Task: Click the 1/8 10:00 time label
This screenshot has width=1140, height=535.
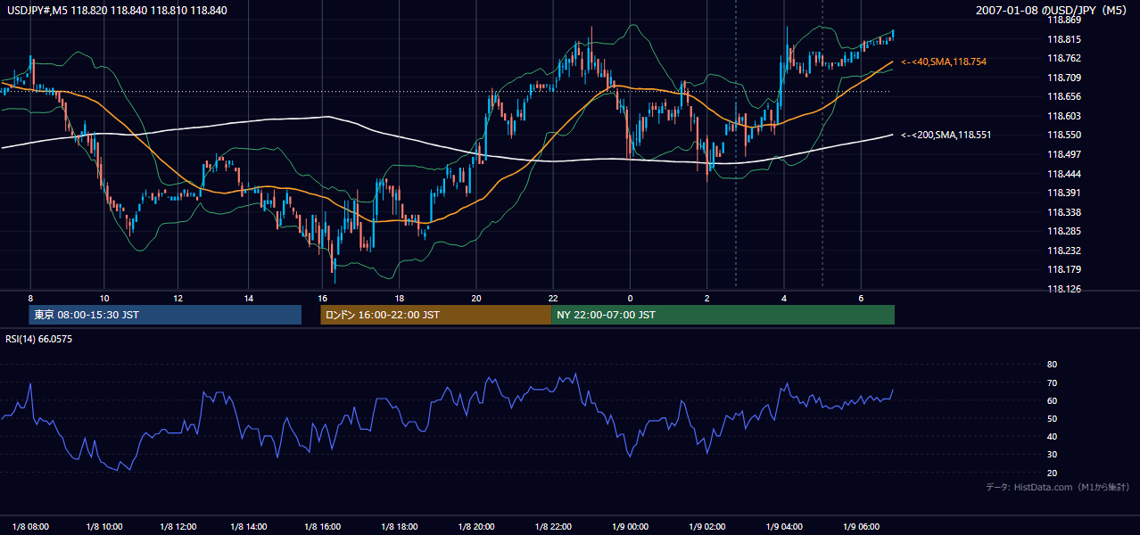Action: pos(104,526)
